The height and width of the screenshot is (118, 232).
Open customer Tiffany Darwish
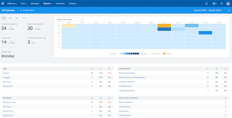pos(125,115)
